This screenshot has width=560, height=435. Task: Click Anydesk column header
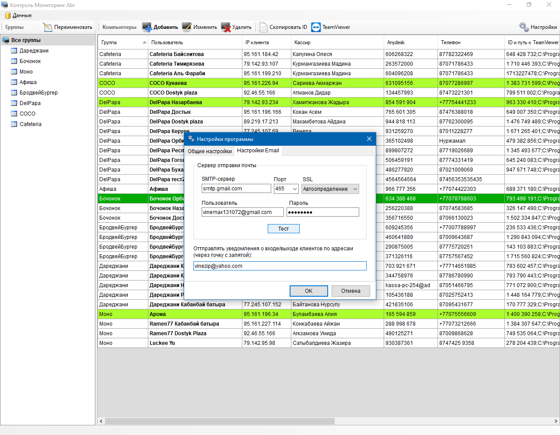point(411,42)
